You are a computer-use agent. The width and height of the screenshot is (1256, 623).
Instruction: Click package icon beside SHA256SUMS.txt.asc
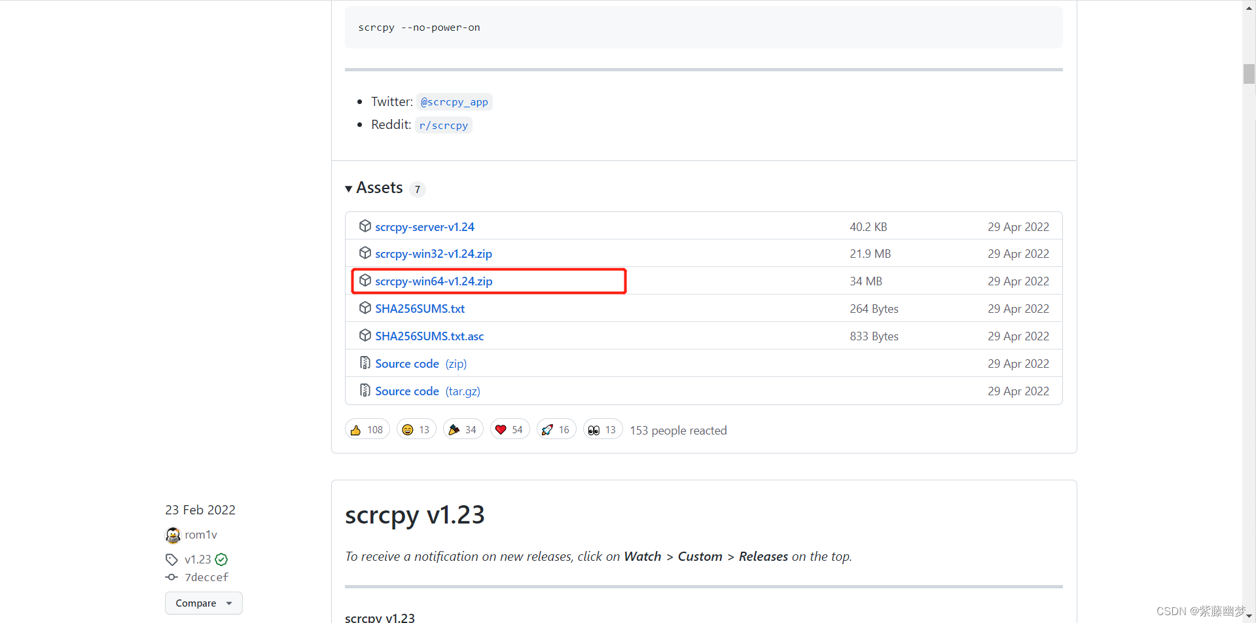click(365, 335)
